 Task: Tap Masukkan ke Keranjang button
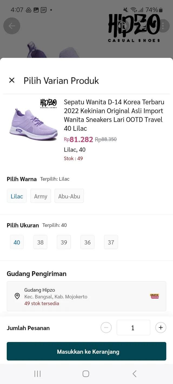point(86,351)
